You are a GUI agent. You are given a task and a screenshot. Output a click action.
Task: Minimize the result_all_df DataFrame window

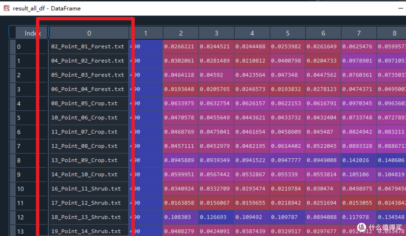(401, 8)
